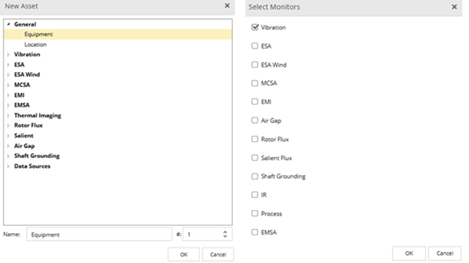Cancel the New Asset dialog
The image size is (469, 263).
coord(218,255)
